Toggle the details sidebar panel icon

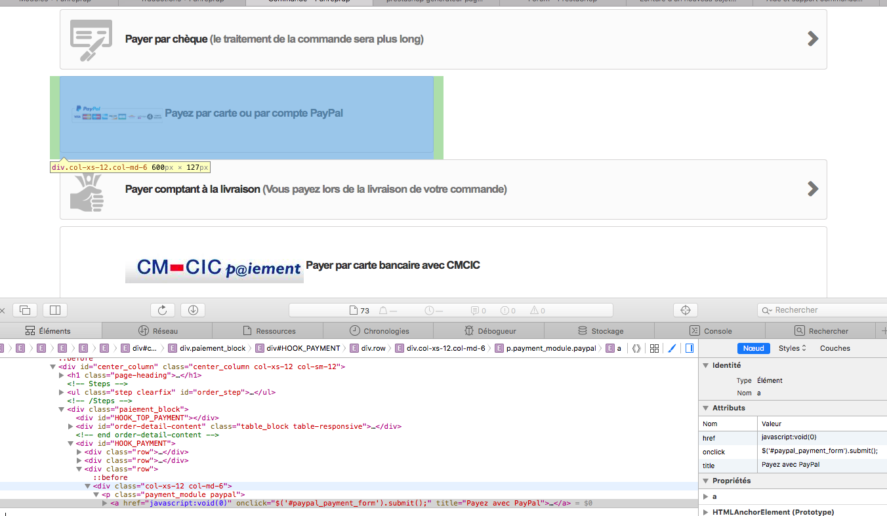tap(690, 348)
